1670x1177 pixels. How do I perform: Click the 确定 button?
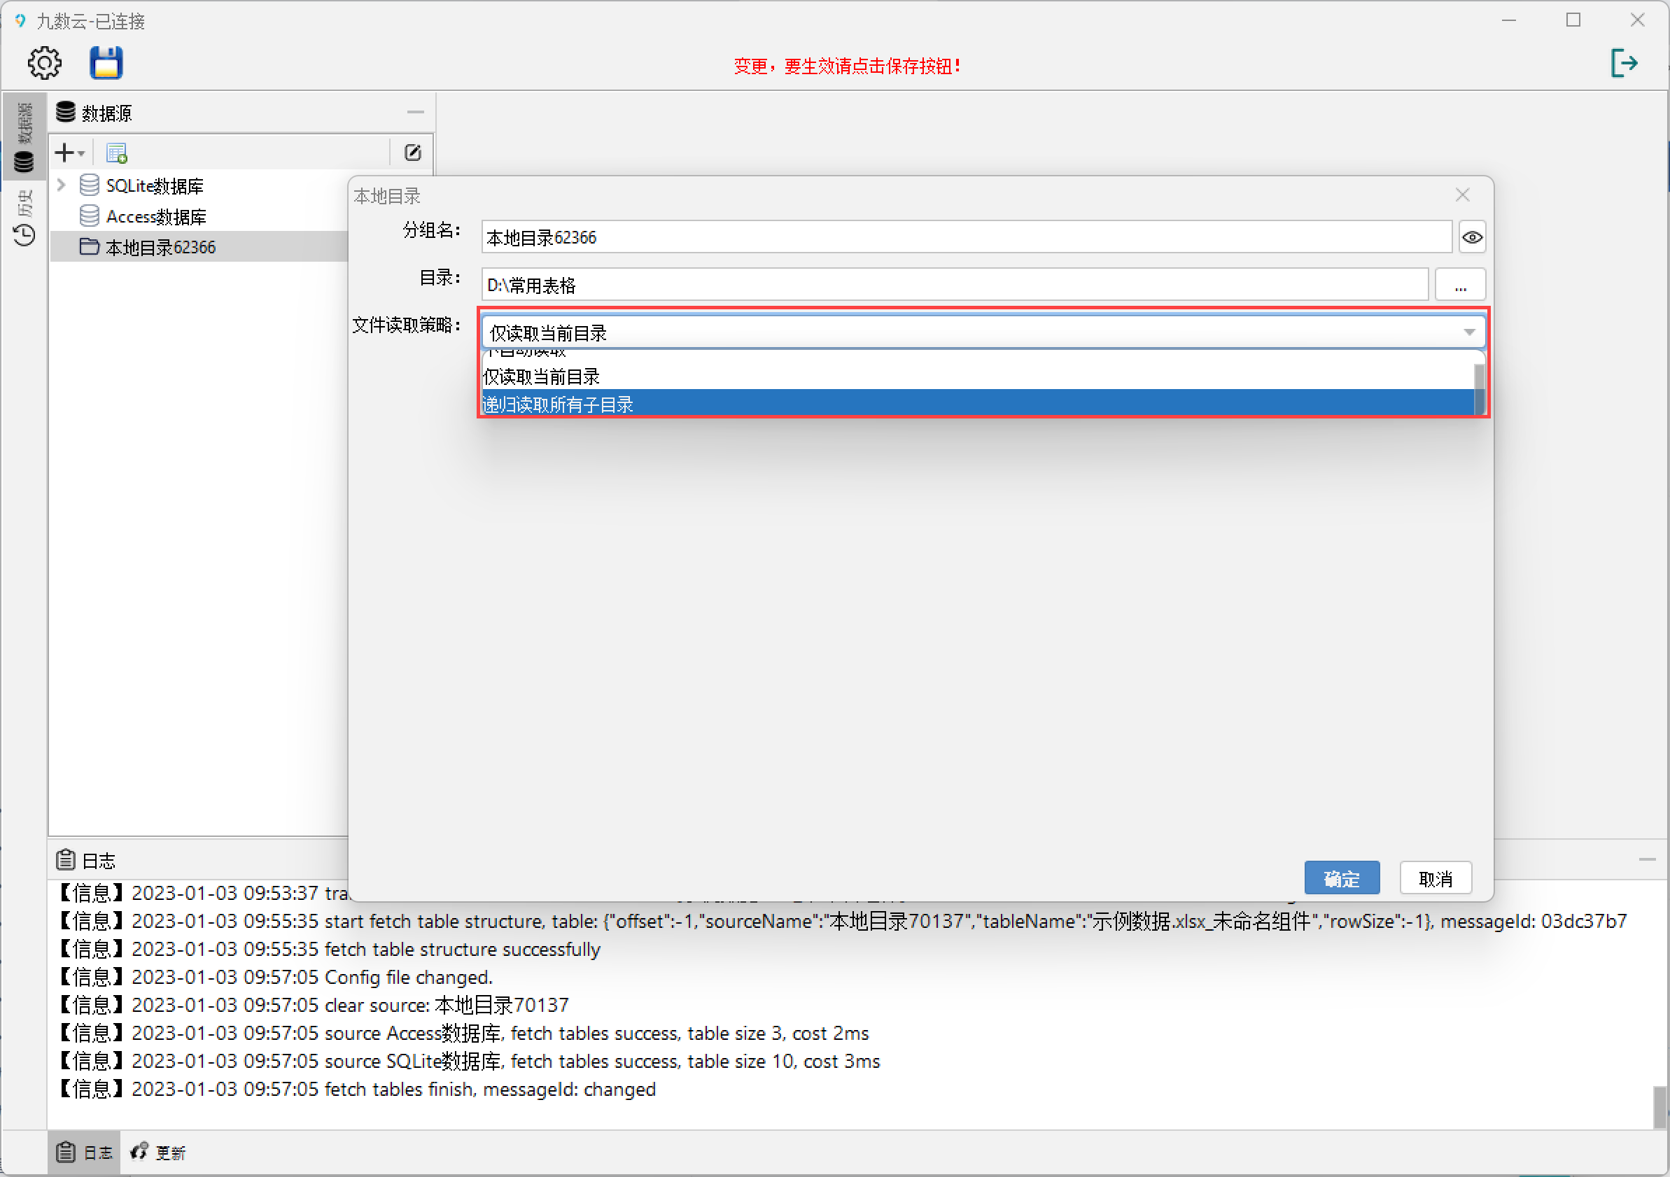(x=1340, y=879)
